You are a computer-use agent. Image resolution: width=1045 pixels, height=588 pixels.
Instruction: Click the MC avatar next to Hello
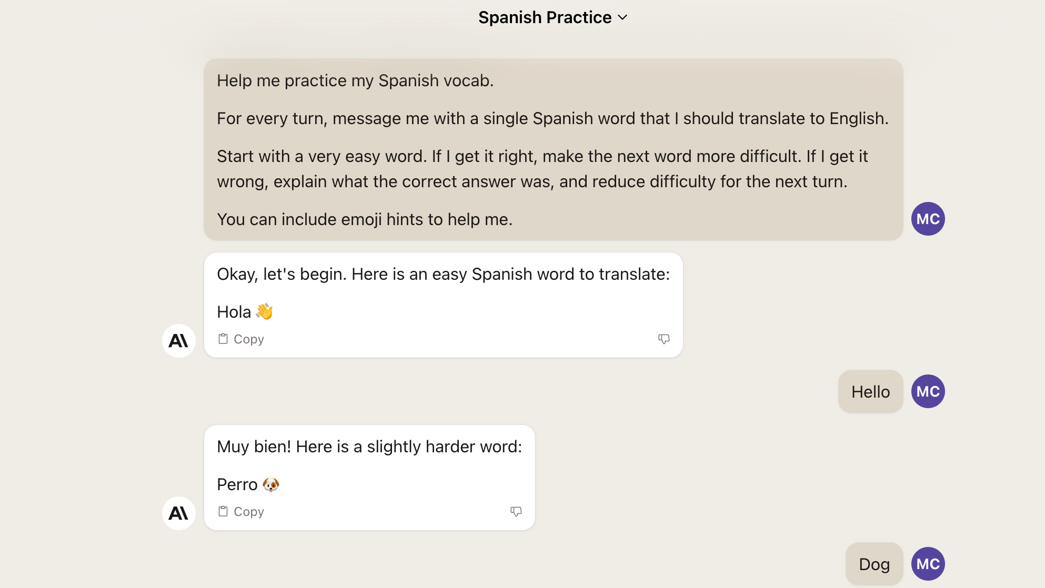[928, 391]
